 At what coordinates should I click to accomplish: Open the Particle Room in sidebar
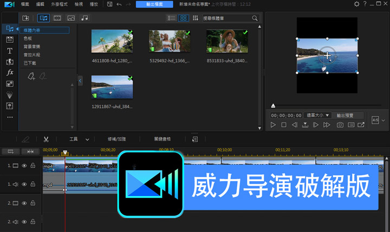pyautogui.click(x=10, y=95)
